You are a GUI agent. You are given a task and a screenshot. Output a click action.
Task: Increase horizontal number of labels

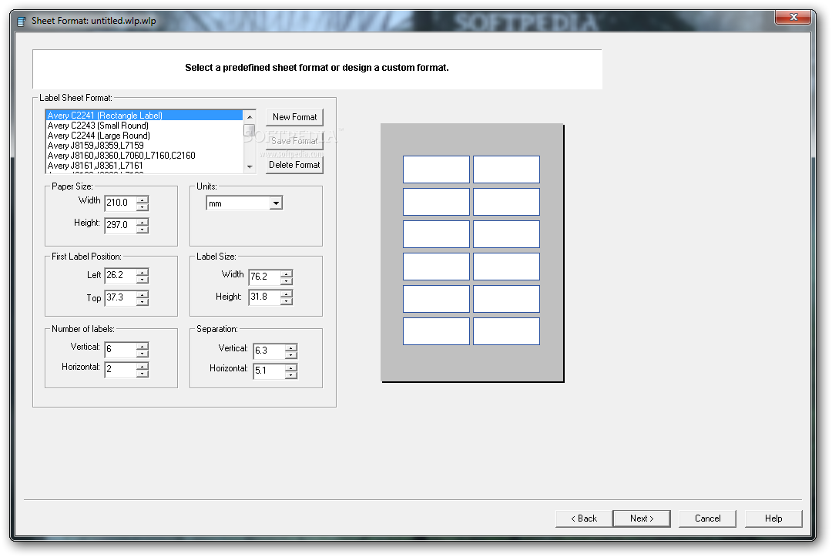[143, 366]
